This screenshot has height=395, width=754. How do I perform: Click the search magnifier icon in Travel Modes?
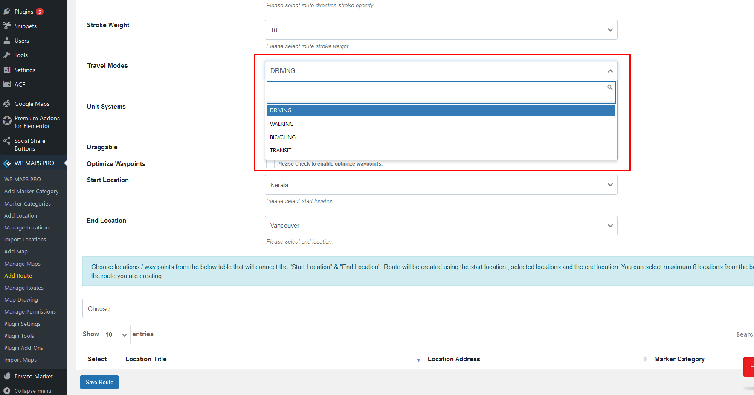click(x=610, y=87)
